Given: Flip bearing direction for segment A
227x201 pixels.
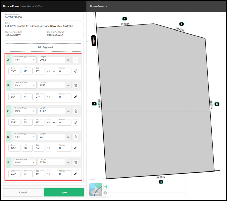Looking at the screenshot, I should point(48,71).
